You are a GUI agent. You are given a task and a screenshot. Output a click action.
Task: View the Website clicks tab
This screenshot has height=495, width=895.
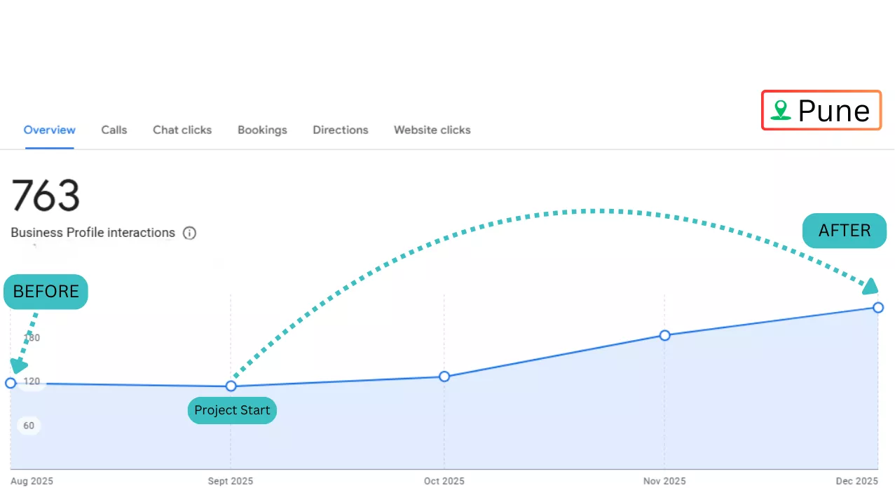(x=432, y=130)
